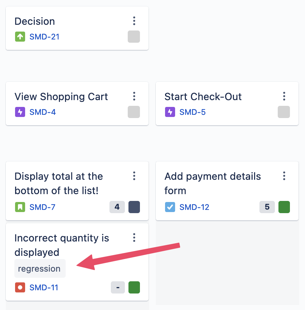Open more actions on Display total card
Screen dimensions: 305x310
(134, 176)
